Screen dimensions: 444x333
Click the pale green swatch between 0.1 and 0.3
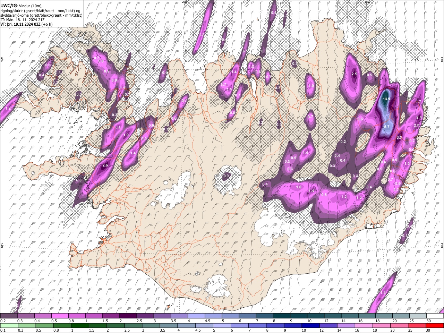click(x=9, y=325)
